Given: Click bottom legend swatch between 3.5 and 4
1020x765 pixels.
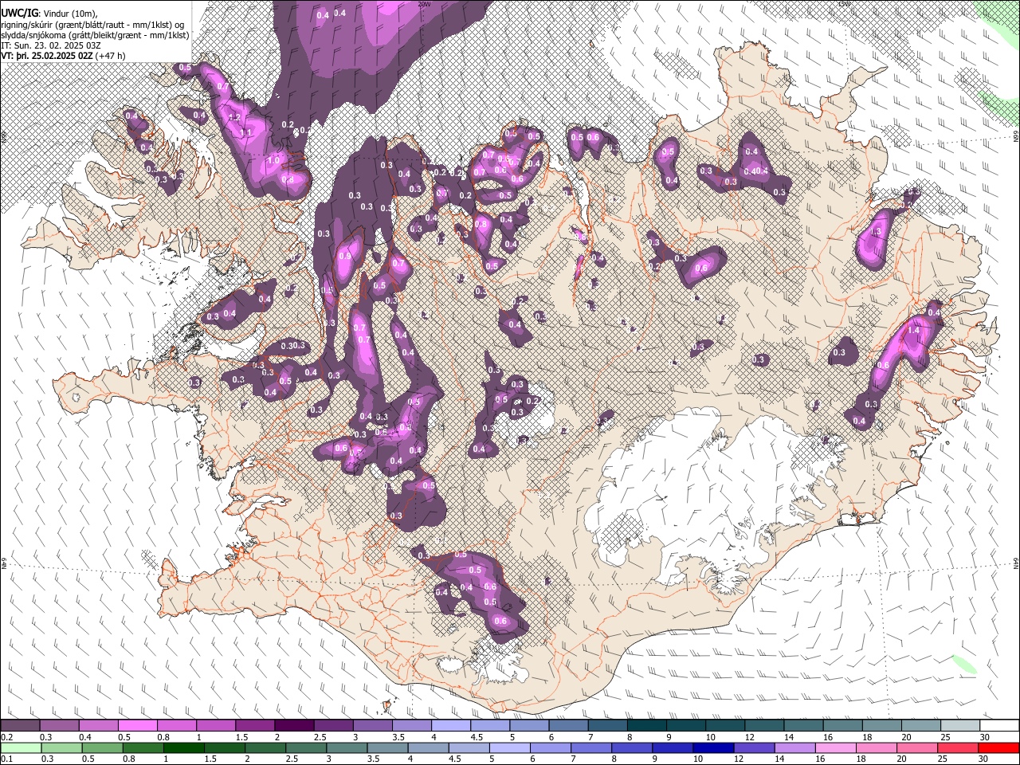Looking at the screenshot, I should pyautogui.click(x=388, y=747).
